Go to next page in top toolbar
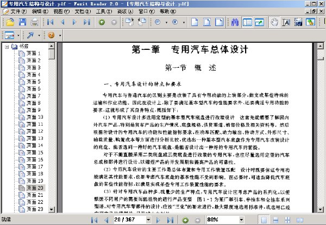 click(x=74, y=22)
